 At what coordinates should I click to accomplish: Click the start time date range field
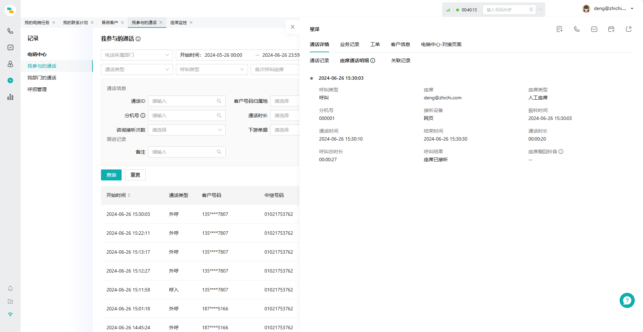[238, 55]
